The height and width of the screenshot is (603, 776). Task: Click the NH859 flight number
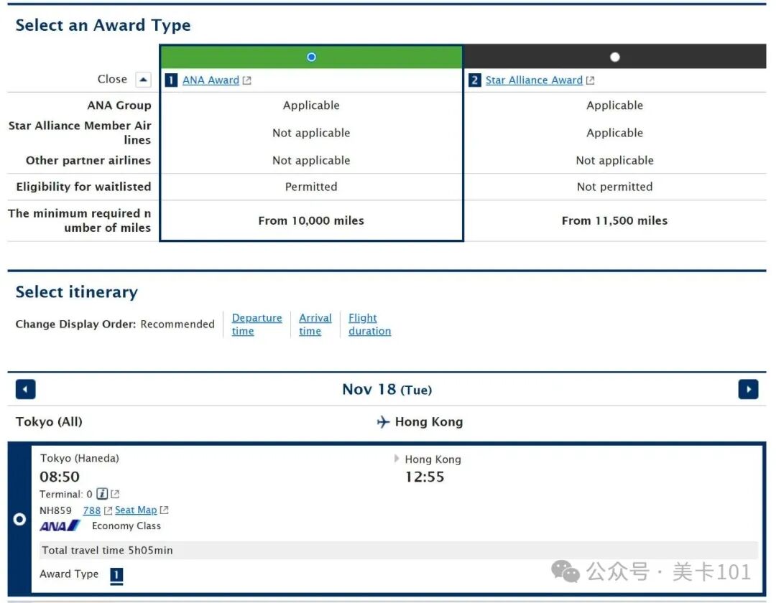click(x=55, y=510)
